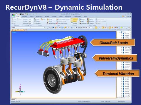Expand the Bodies tree node
Image resolution: width=141 pixels, height=105 pixels.
point(120,32)
